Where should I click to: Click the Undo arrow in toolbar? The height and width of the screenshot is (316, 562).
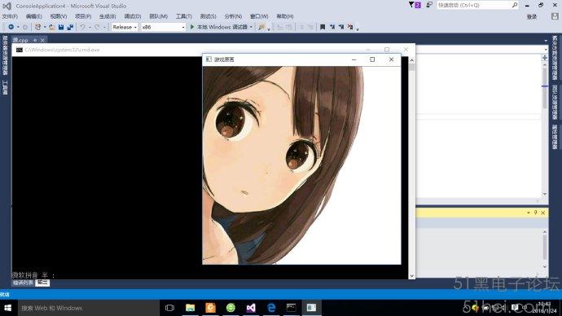tap(83, 27)
